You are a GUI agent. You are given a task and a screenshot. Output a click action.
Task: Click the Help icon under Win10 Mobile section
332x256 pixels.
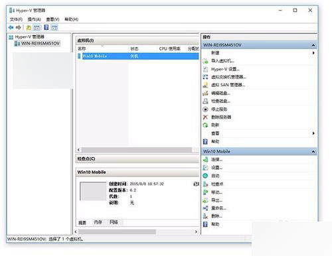click(205, 224)
